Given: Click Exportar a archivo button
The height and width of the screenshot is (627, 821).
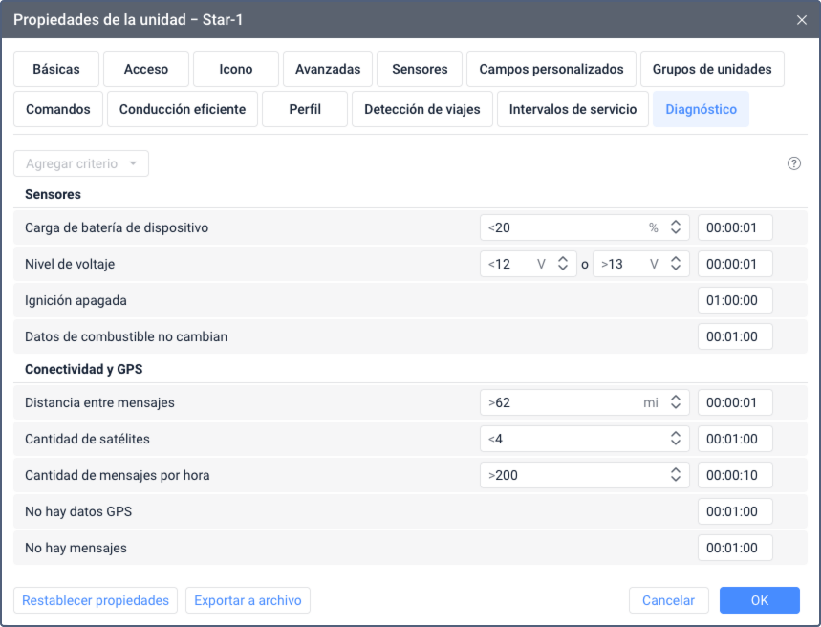Looking at the screenshot, I should 248,600.
